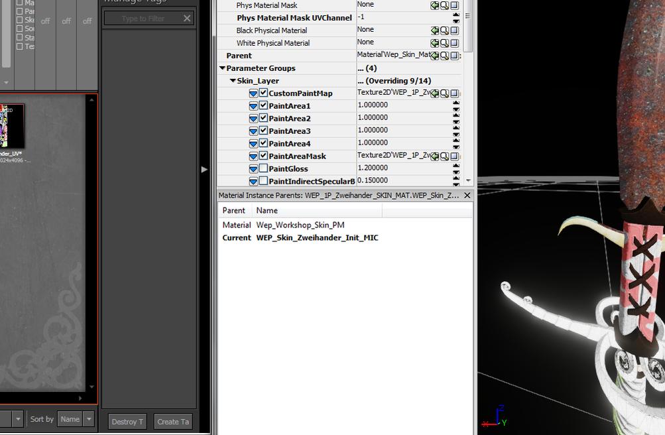Image resolution: width=665 pixels, height=435 pixels.
Task: Clear the Parent material with the box icon
Action: pyautogui.click(x=454, y=56)
